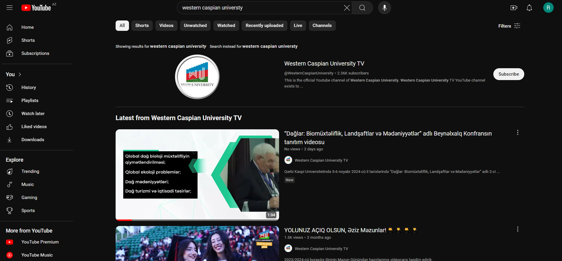Image resolution: width=562 pixels, height=261 pixels.
Task: Click small channel avatar under YOLUNUZ video
Action: (x=288, y=248)
